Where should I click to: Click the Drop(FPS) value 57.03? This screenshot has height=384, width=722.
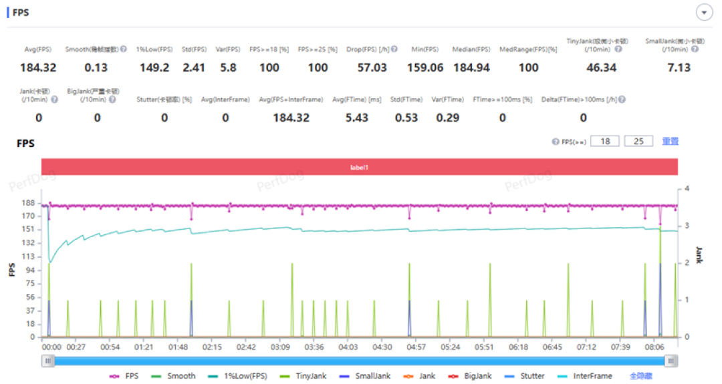[x=372, y=67]
